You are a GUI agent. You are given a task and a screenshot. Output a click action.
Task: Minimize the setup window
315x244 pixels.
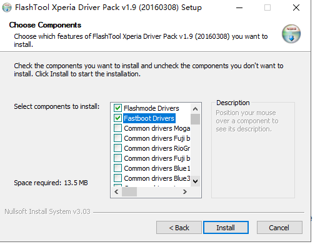click(239, 8)
